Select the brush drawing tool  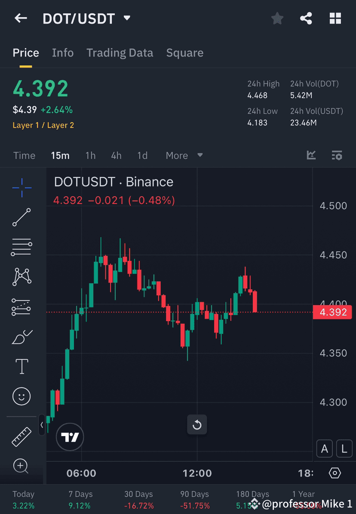pos(21,336)
